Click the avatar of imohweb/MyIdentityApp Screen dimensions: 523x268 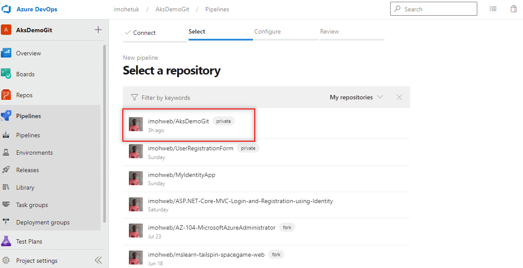[x=136, y=178]
